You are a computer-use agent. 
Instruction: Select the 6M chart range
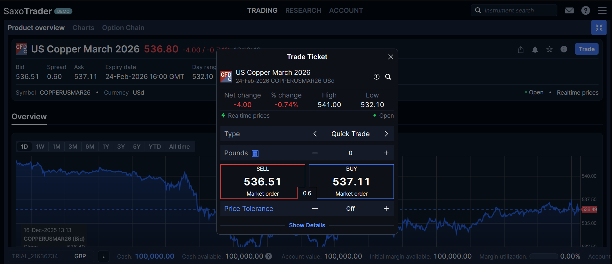pyautogui.click(x=90, y=147)
